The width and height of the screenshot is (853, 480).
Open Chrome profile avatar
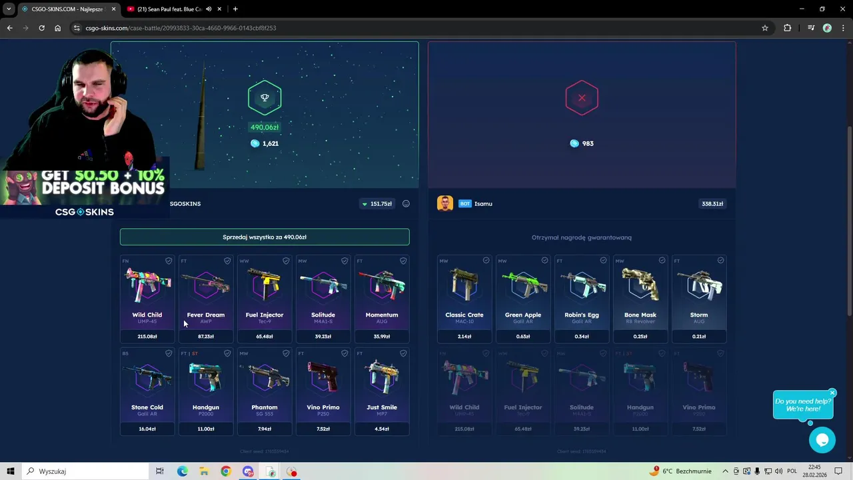click(x=827, y=28)
